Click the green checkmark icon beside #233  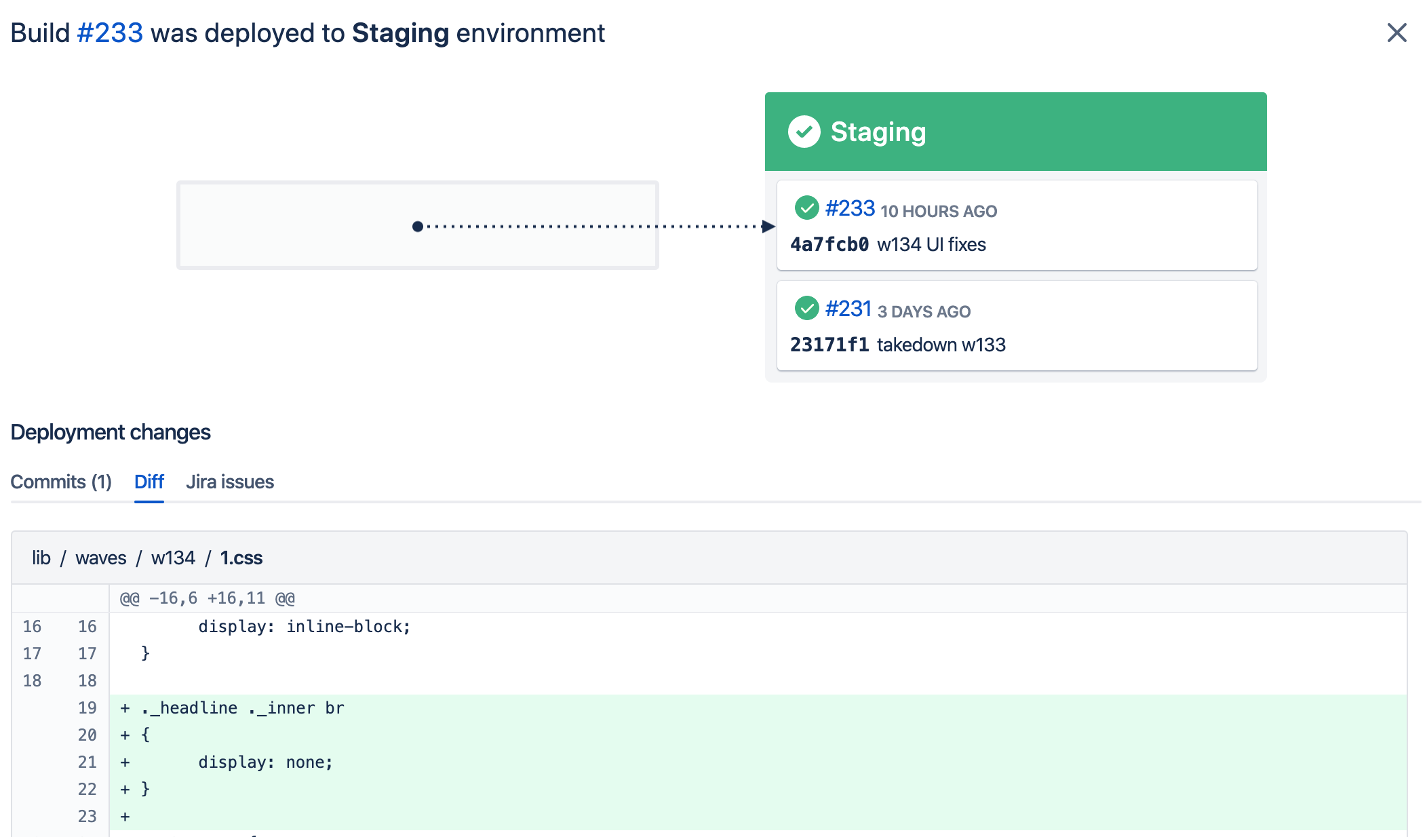point(806,208)
